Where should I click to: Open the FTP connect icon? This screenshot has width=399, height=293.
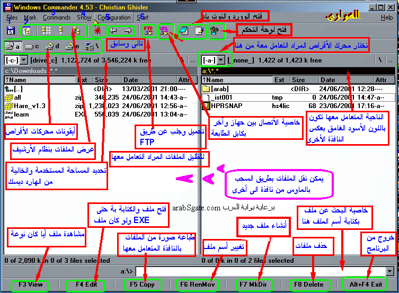click(148, 31)
